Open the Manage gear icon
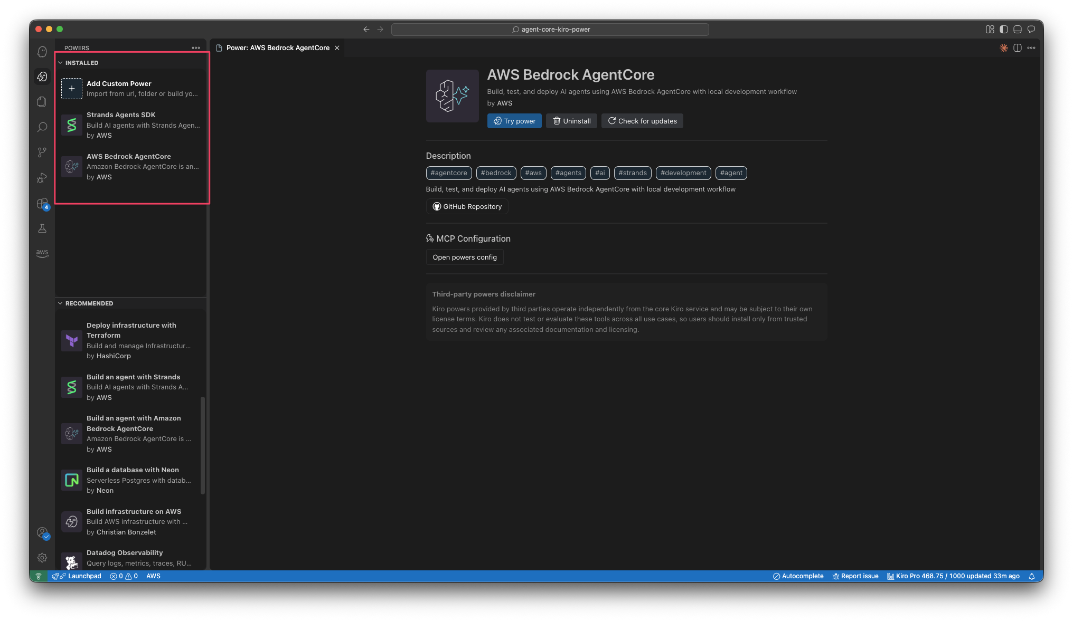 coord(42,558)
